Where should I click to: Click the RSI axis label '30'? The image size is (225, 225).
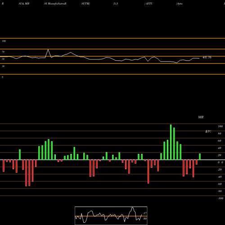(x=3, y=66)
